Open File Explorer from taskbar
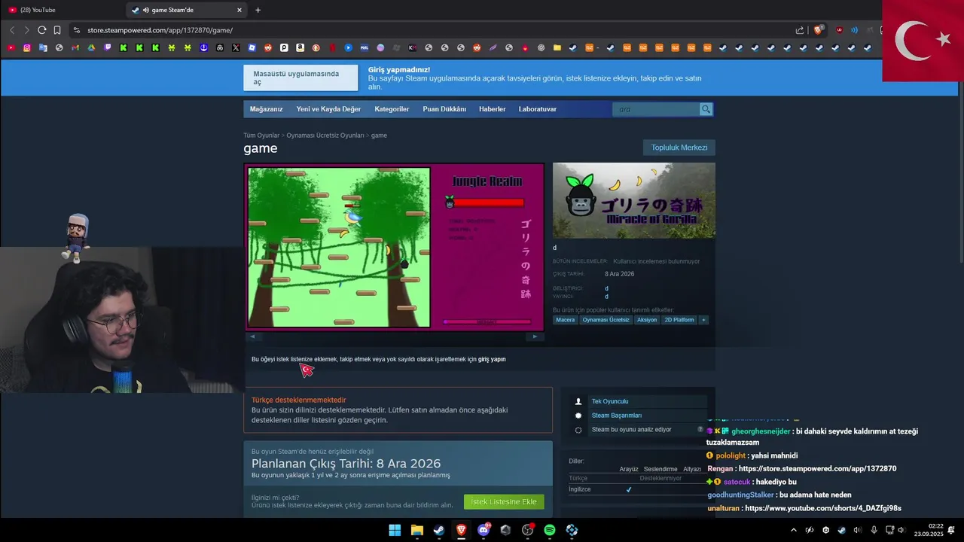 tap(416, 530)
